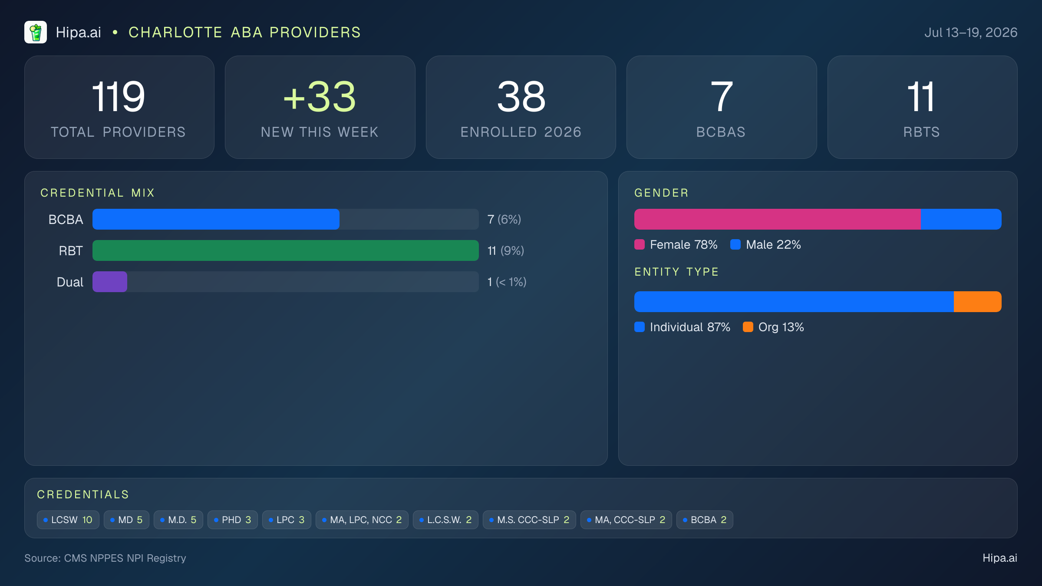Select the MD 5 credential chip
This screenshot has width=1042, height=586.
coord(126,520)
